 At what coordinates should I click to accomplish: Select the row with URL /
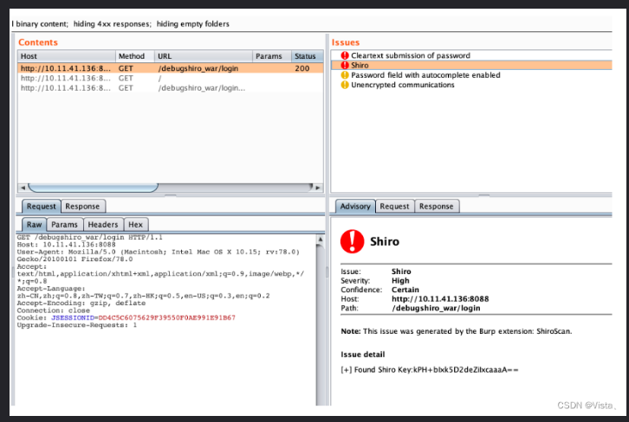(x=171, y=78)
